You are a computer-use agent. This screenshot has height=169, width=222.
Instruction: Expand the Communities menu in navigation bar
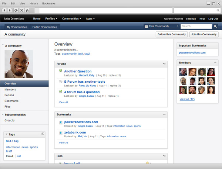(x=72, y=18)
